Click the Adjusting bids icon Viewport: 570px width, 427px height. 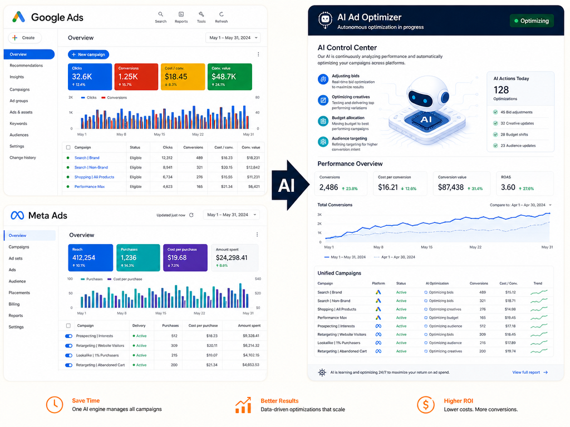pos(323,79)
